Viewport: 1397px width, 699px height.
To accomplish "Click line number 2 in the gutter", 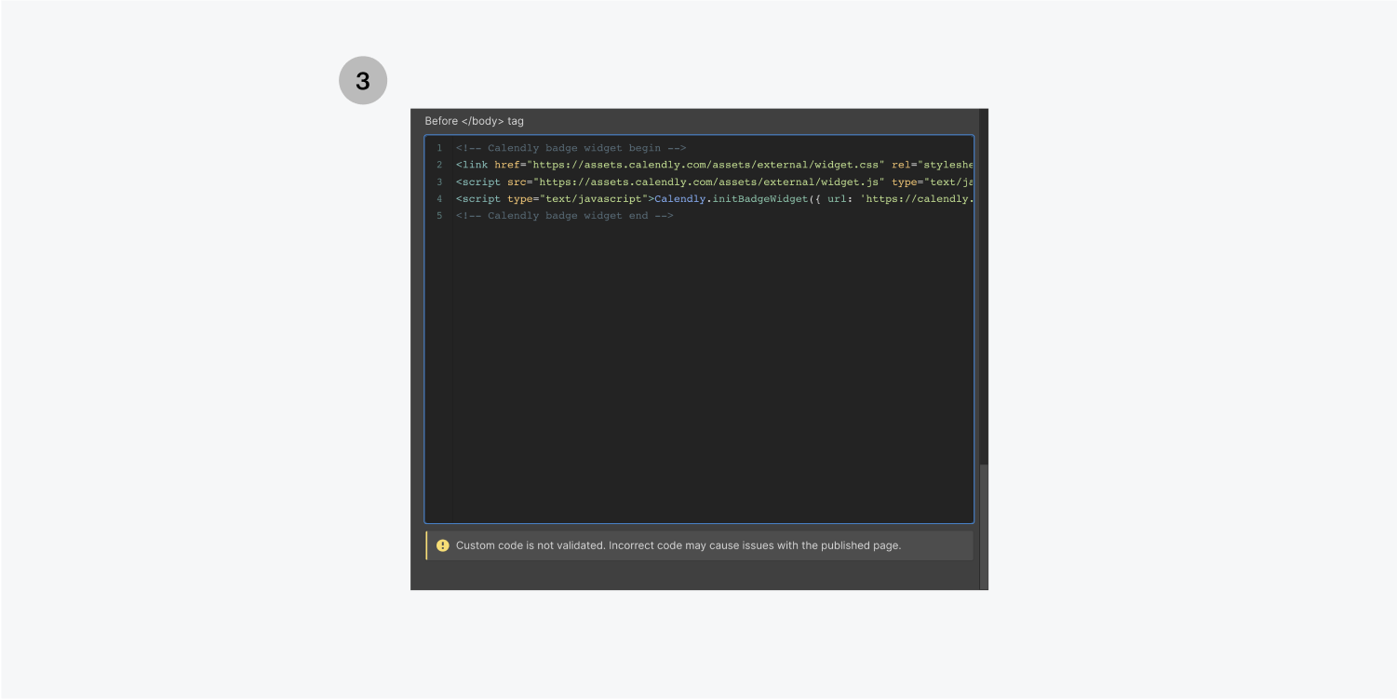I will (439, 165).
